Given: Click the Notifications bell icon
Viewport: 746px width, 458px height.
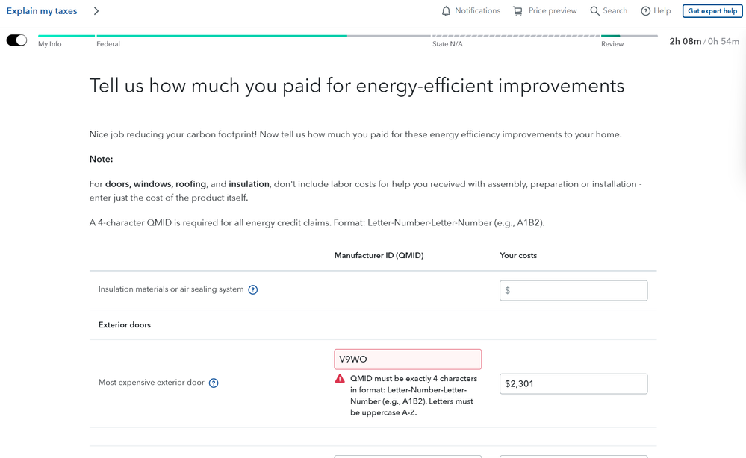Looking at the screenshot, I should [x=446, y=11].
